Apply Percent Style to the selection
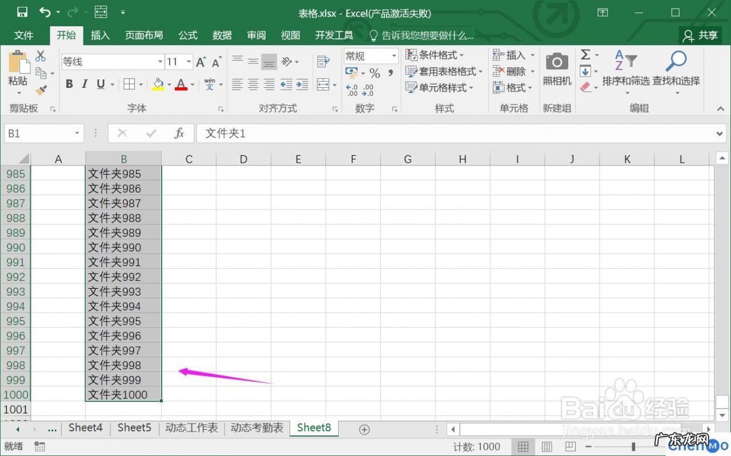731x456 pixels. tap(375, 73)
